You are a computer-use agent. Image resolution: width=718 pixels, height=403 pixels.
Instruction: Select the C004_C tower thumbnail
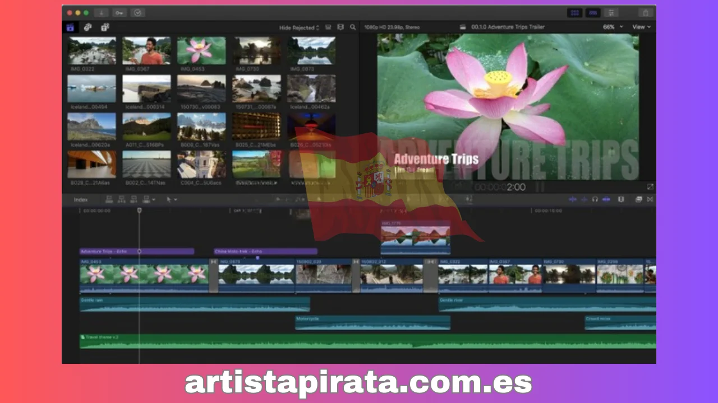pos(201,165)
